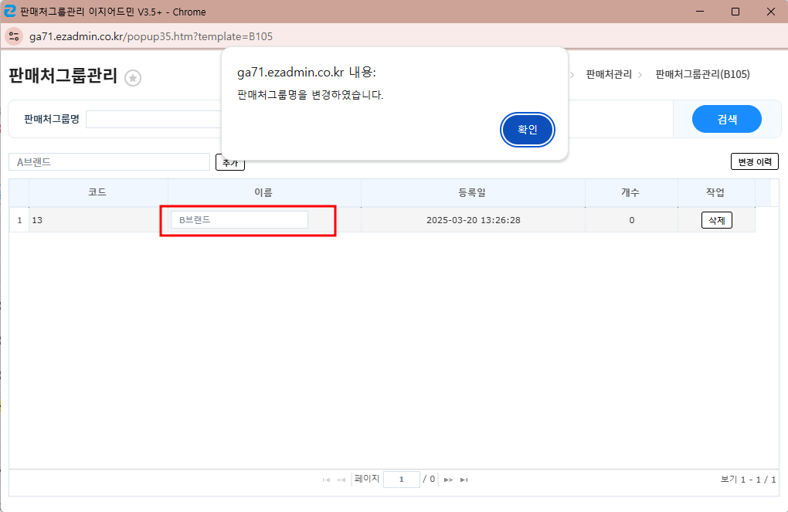788x512 pixels.
Task: Click the B브랜드 name field in row 1
Action: point(239,220)
